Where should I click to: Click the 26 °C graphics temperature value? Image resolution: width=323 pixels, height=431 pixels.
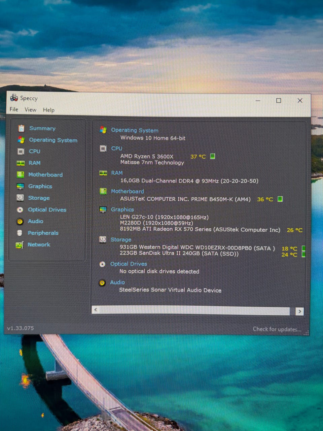(x=295, y=230)
